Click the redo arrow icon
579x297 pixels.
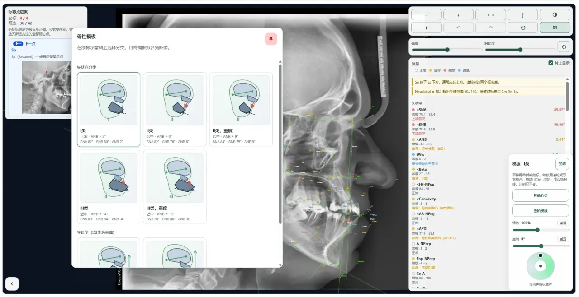pos(491,28)
